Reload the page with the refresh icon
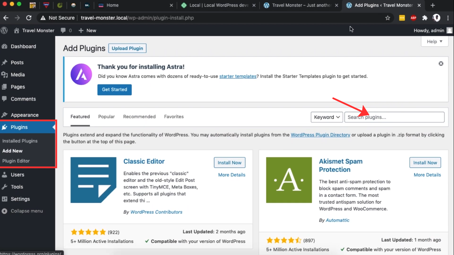Viewport: 454px width, 255px height. [29, 18]
